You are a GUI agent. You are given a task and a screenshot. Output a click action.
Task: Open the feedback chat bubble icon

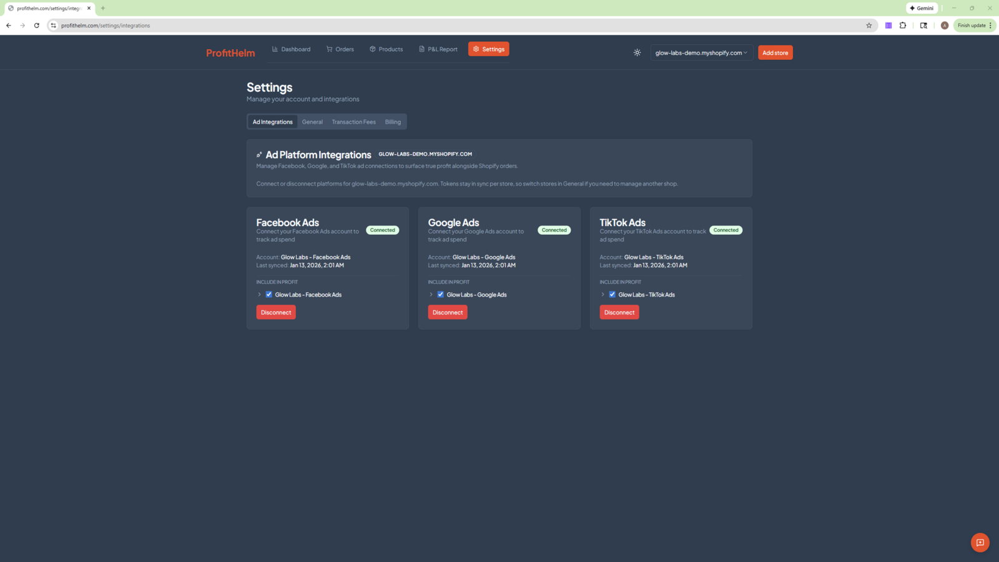pyautogui.click(x=980, y=543)
